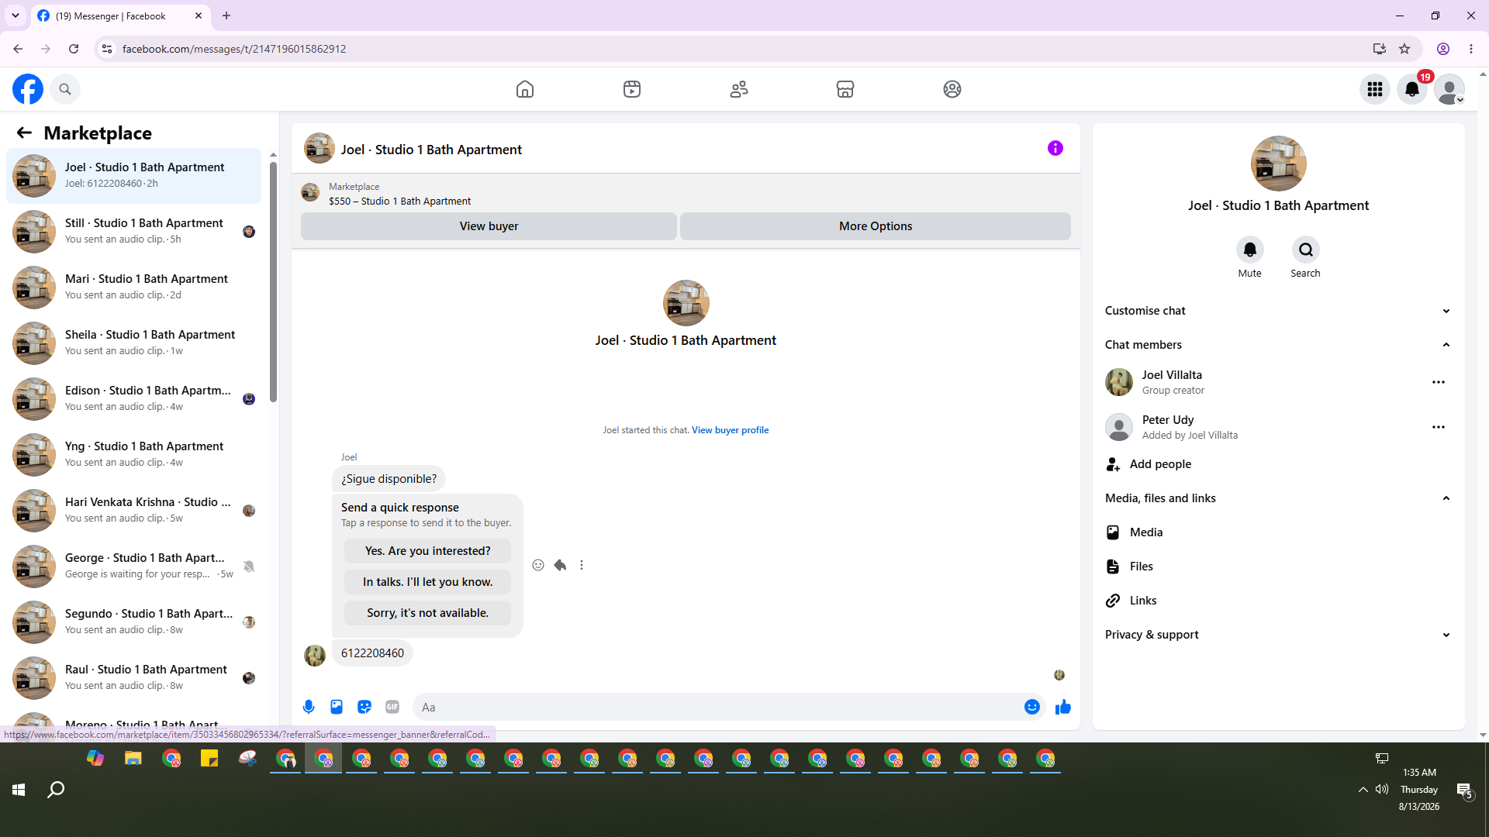Send quick response 'Yes. Are you interested?'
This screenshot has height=837, width=1489.
tap(427, 551)
